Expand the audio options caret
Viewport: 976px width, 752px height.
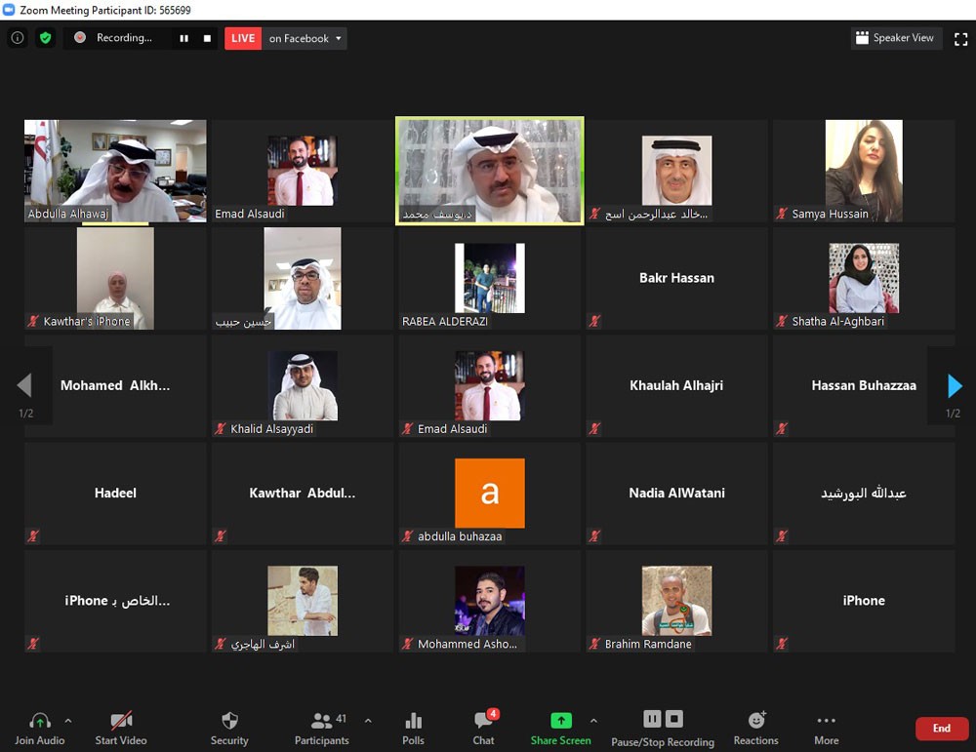(68, 721)
